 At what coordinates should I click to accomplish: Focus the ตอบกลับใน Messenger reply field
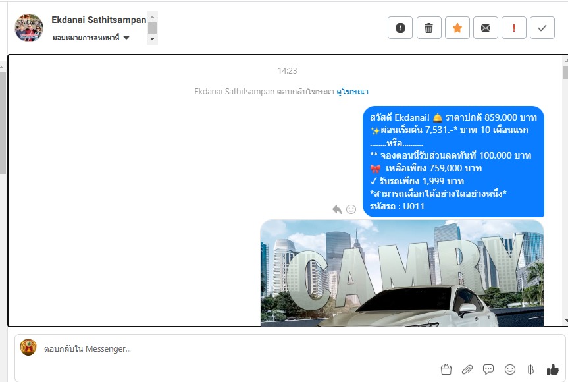[x=290, y=348]
